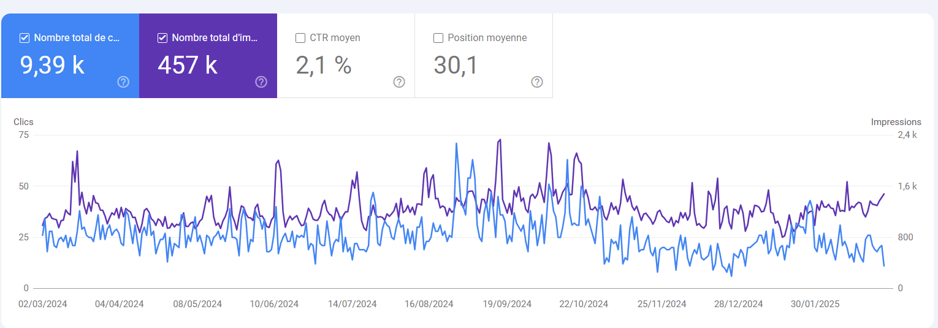
Task: Click the 457 k total impressions value
Action: [188, 64]
